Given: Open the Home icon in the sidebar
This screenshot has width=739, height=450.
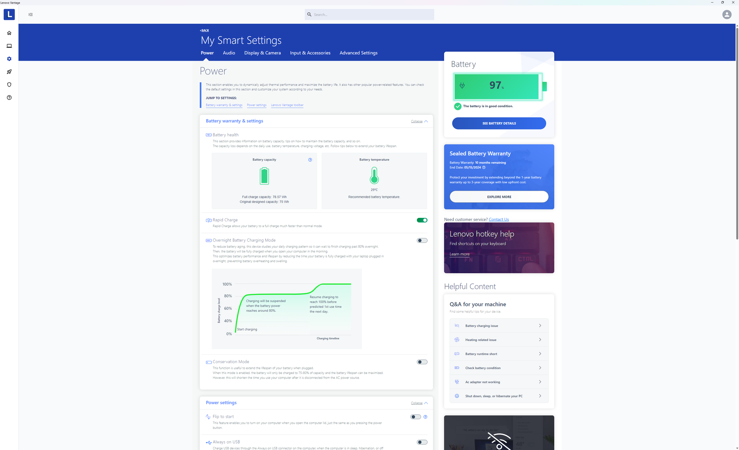Looking at the screenshot, I should (9, 33).
